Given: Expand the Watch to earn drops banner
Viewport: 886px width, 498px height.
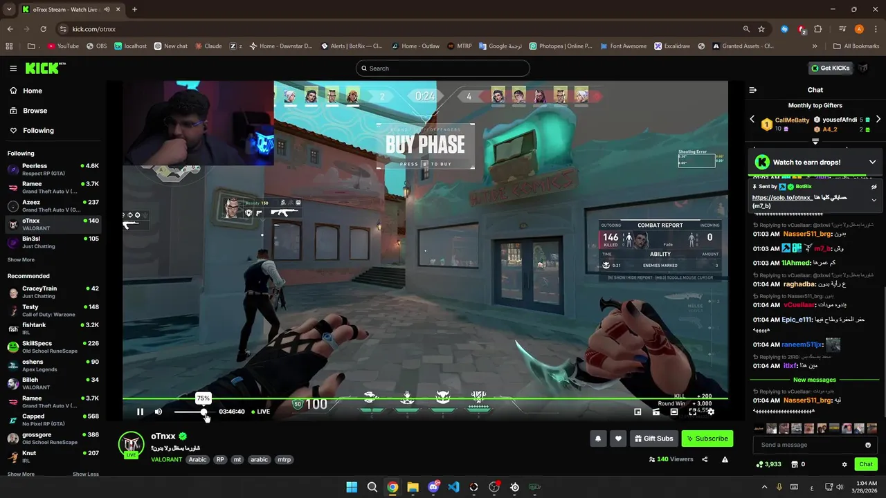Looking at the screenshot, I should click(x=872, y=162).
